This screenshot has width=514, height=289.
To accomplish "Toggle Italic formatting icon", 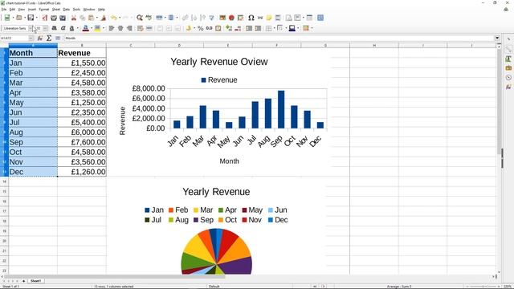I will (x=63, y=28).
